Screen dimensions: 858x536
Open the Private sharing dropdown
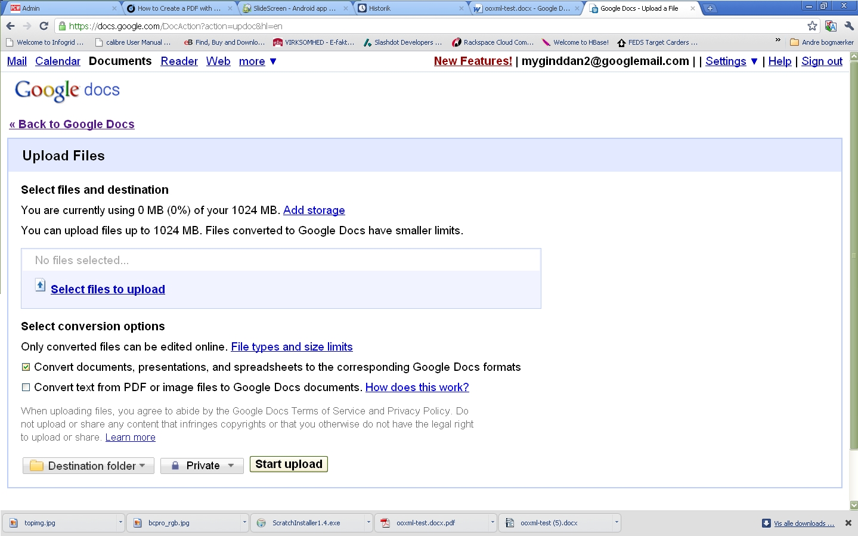(x=202, y=466)
